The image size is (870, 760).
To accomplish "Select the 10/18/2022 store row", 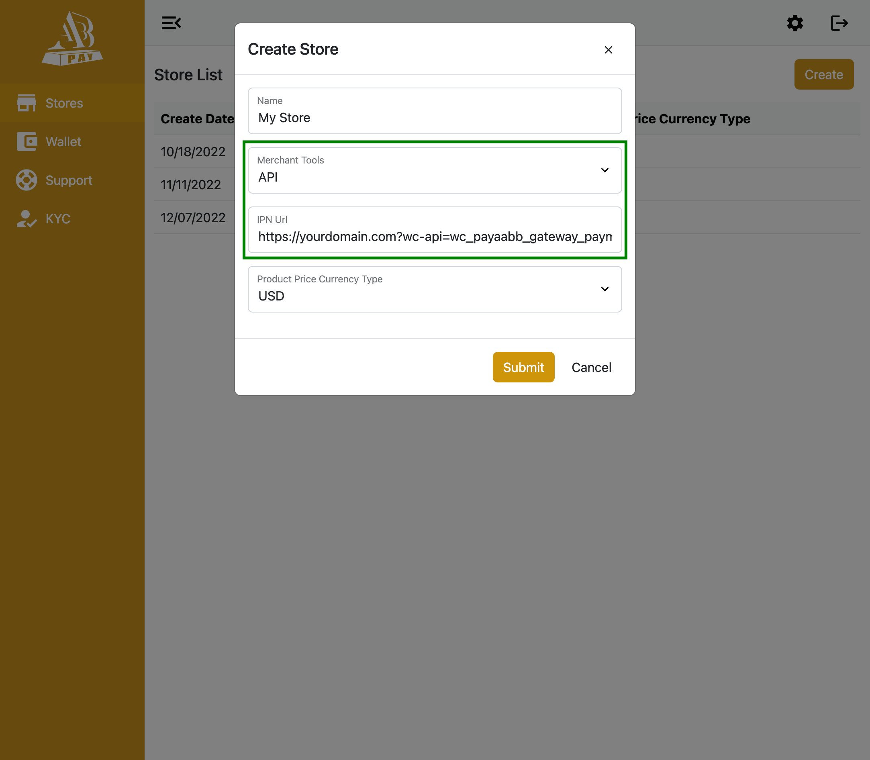I will pos(507,151).
